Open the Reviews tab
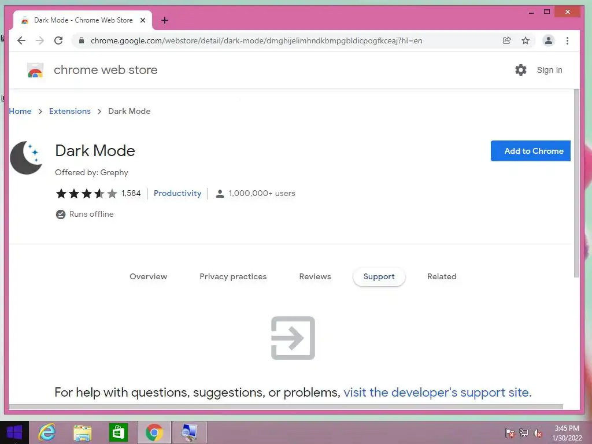Viewport: 592px width, 444px height. pyautogui.click(x=315, y=277)
